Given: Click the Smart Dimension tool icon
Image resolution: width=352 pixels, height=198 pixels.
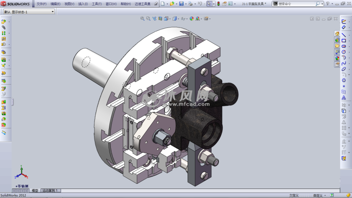Looking at the screenshot, I should [x=343, y=27].
